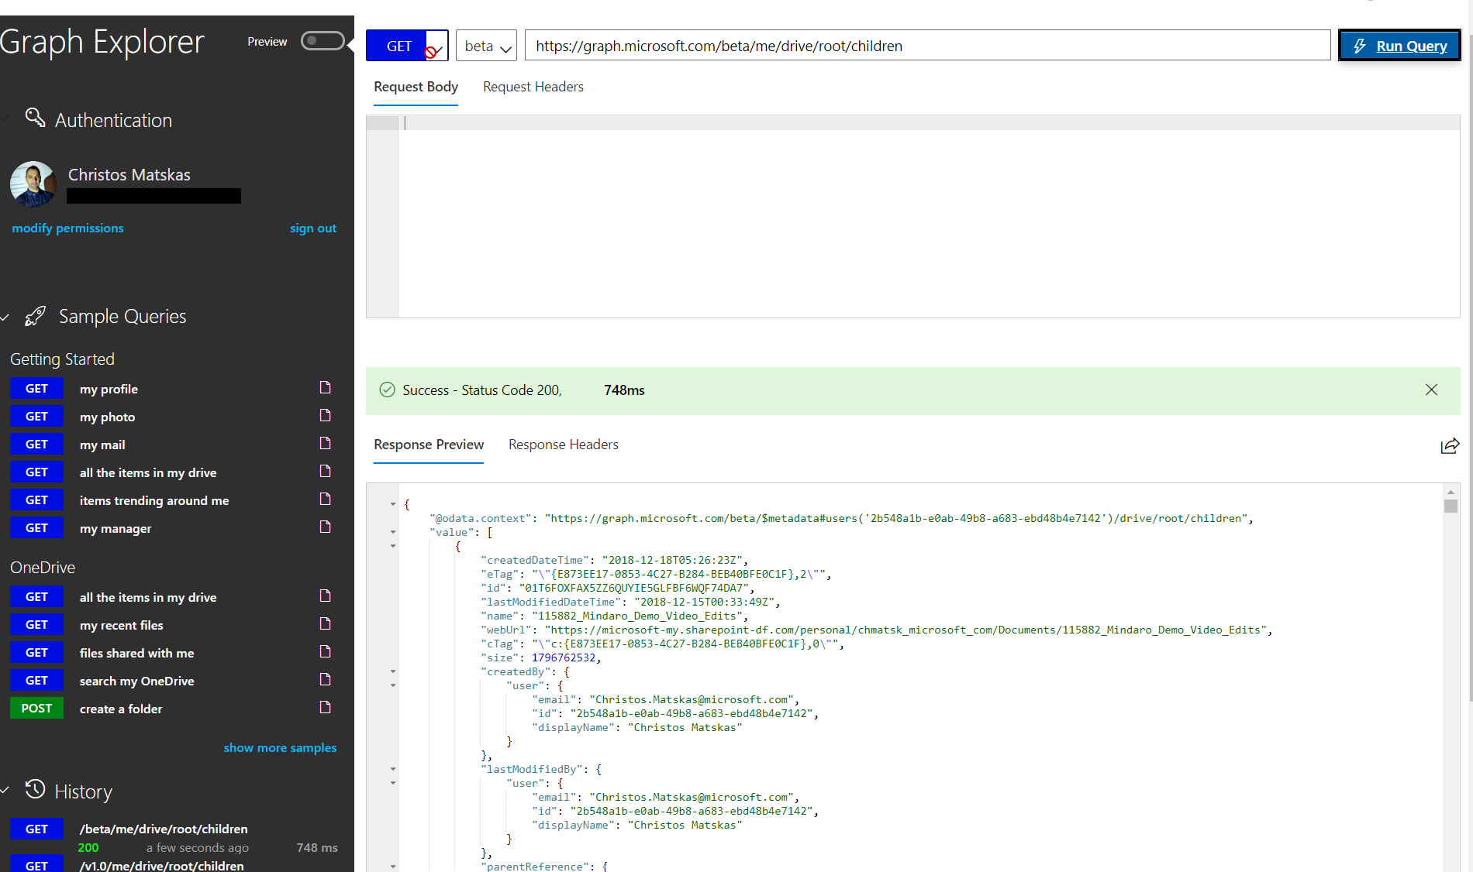Open docs icon for 'my recent files'

[326, 623]
